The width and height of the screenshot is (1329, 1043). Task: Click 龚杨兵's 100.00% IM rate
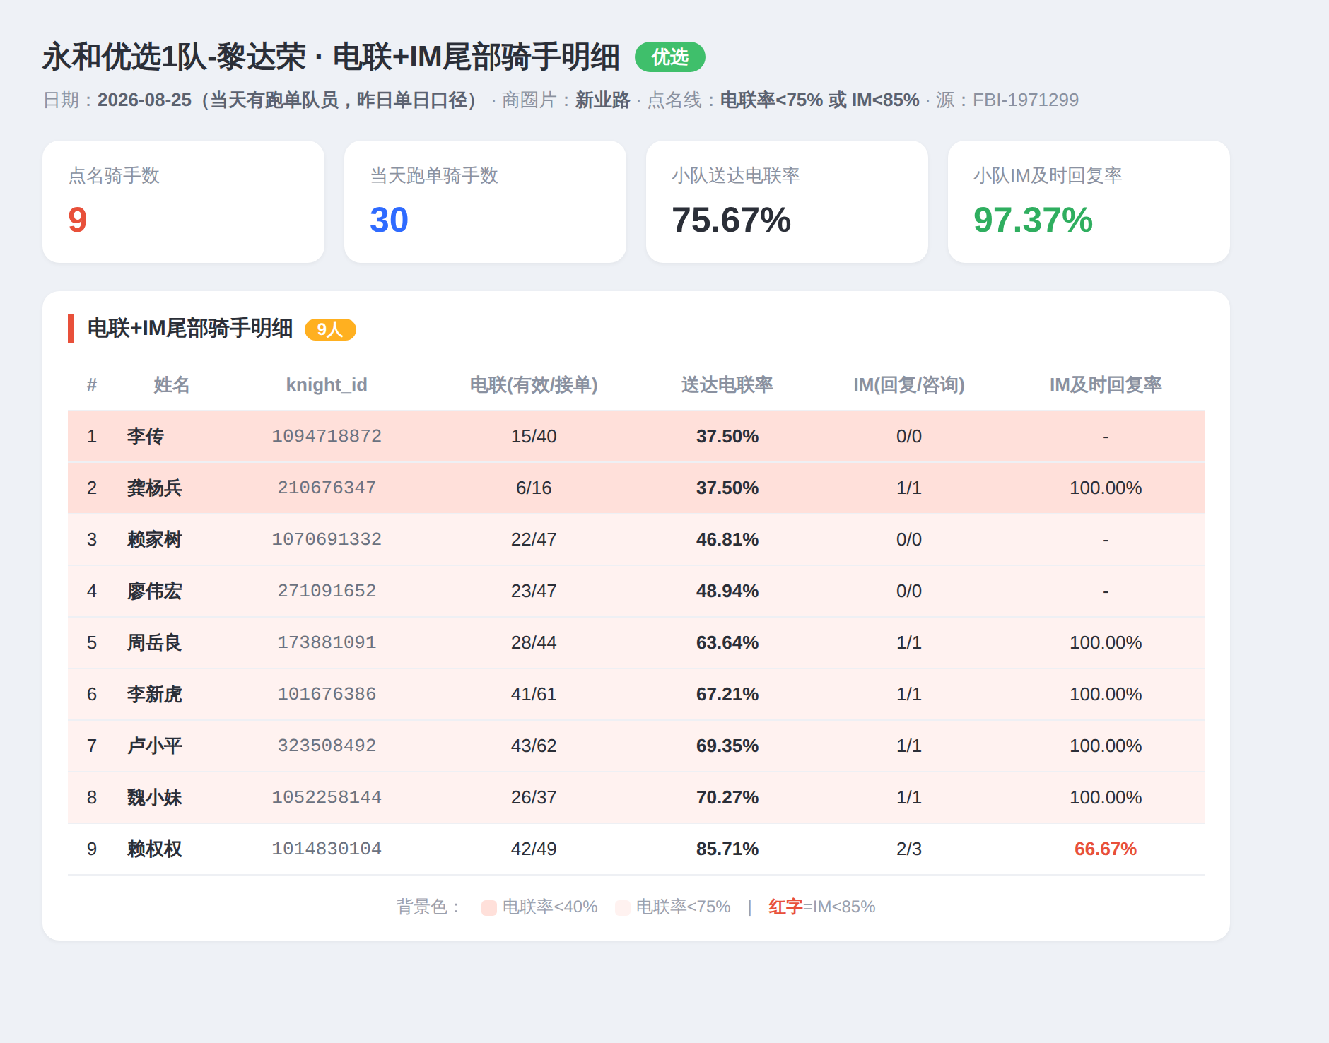click(1106, 488)
